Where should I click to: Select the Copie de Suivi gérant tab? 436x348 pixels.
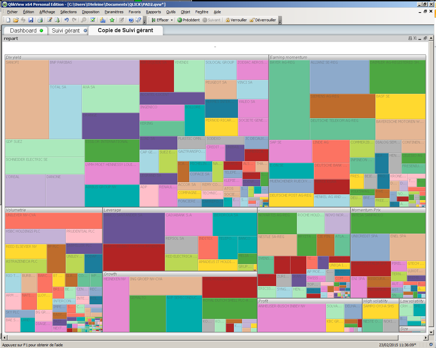pyautogui.click(x=126, y=30)
